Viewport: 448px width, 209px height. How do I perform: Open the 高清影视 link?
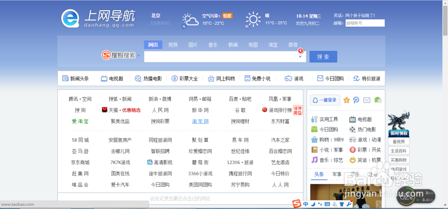coord(160,162)
